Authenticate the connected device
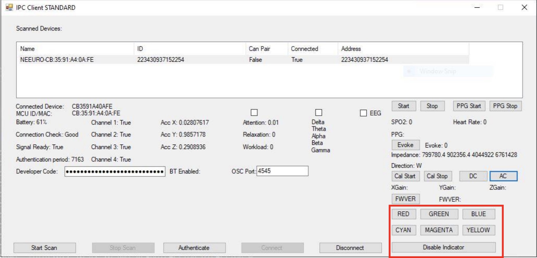537x258 pixels. click(194, 248)
